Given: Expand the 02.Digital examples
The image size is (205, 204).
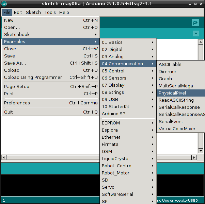Looking at the screenshot, I should coord(128,49).
